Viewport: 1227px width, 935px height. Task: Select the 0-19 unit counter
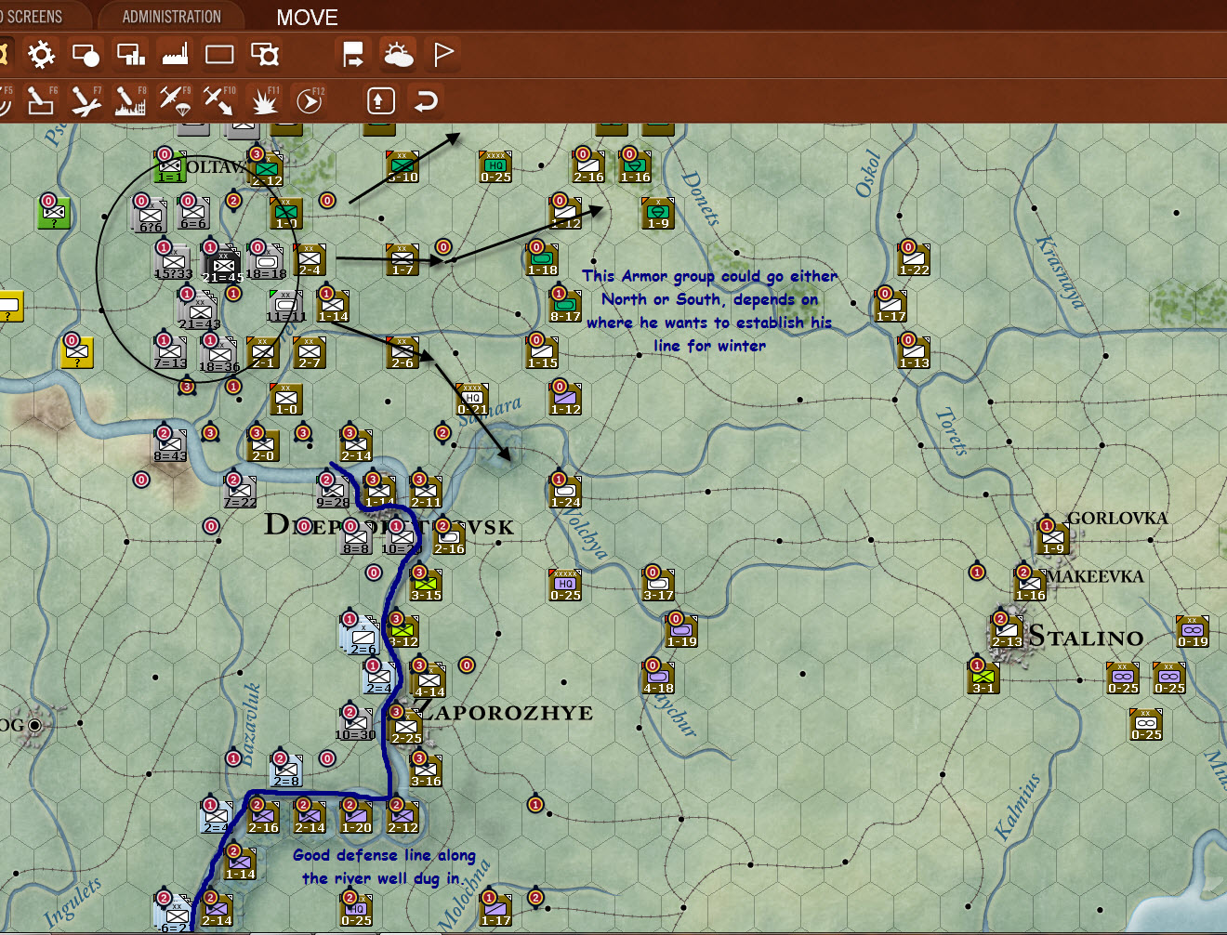coord(1193,633)
